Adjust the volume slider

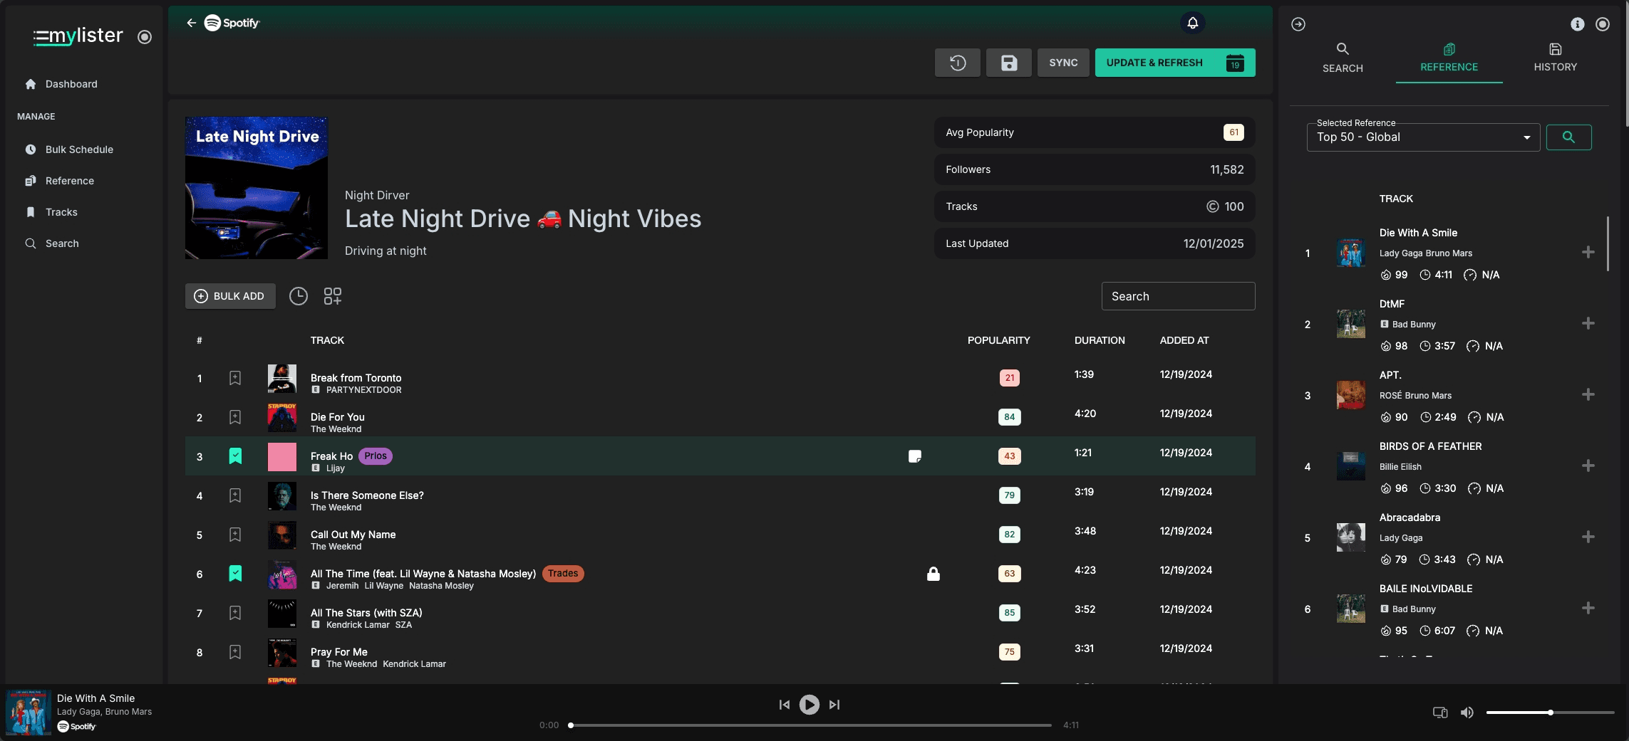pos(1550,713)
